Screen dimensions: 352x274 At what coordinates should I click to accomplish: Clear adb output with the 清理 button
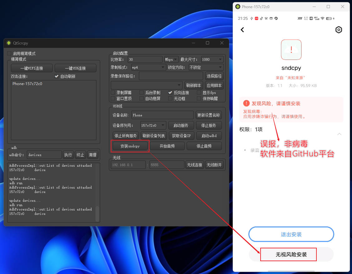click(x=92, y=155)
